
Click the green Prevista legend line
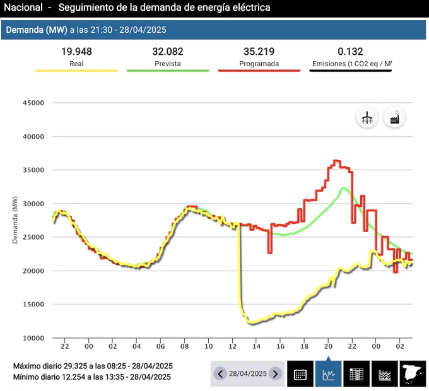coord(168,71)
